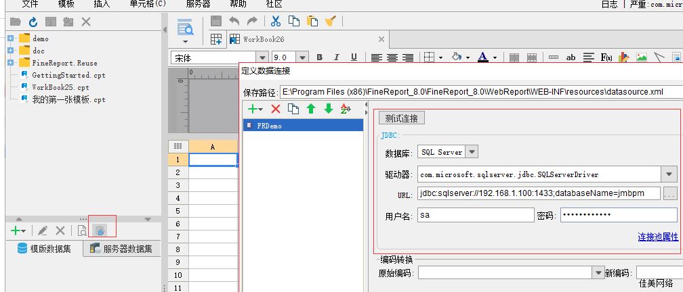
Task: Align cell text left
Action: click(376, 57)
